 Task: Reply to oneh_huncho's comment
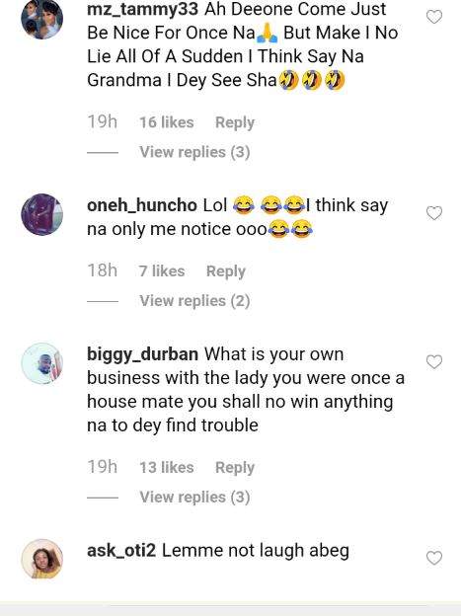[x=226, y=271]
